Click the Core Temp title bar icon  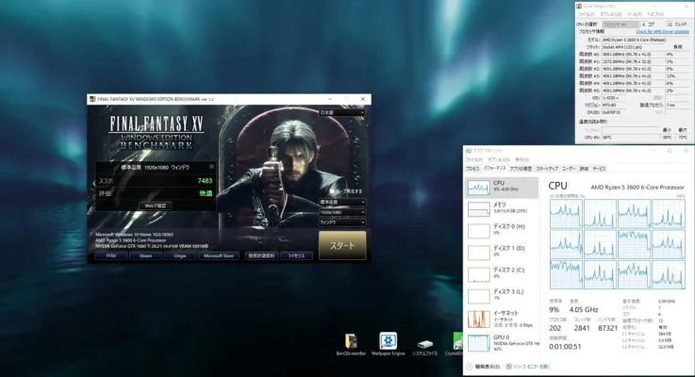point(579,6)
